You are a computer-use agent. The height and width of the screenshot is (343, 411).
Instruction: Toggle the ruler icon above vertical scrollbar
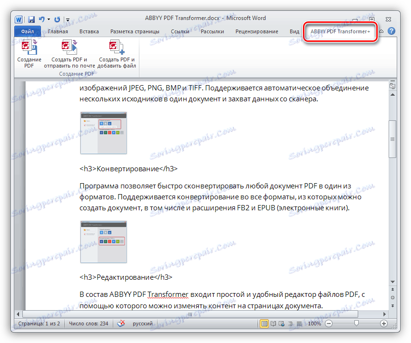coord(392,86)
